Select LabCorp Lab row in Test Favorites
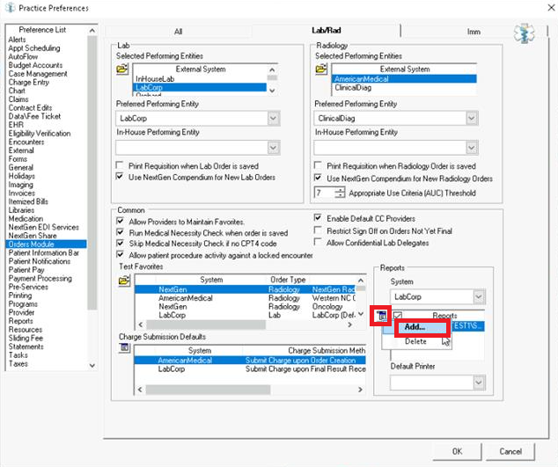Viewport: 558px width, 467px height. pos(246,315)
